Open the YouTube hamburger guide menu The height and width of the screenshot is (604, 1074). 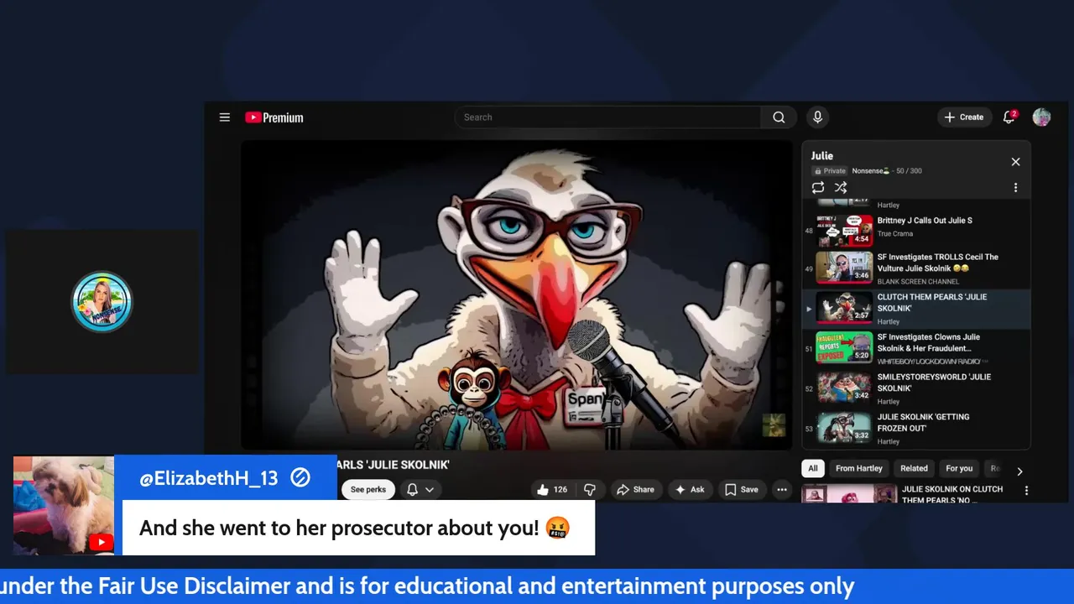pyautogui.click(x=225, y=117)
